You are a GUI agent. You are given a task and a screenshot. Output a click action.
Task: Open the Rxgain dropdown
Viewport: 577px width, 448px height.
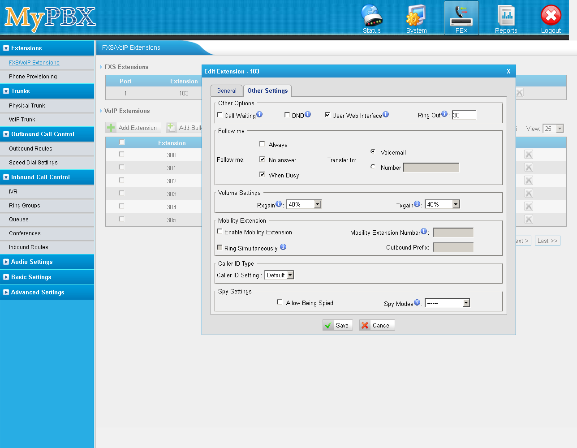pos(304,204)
